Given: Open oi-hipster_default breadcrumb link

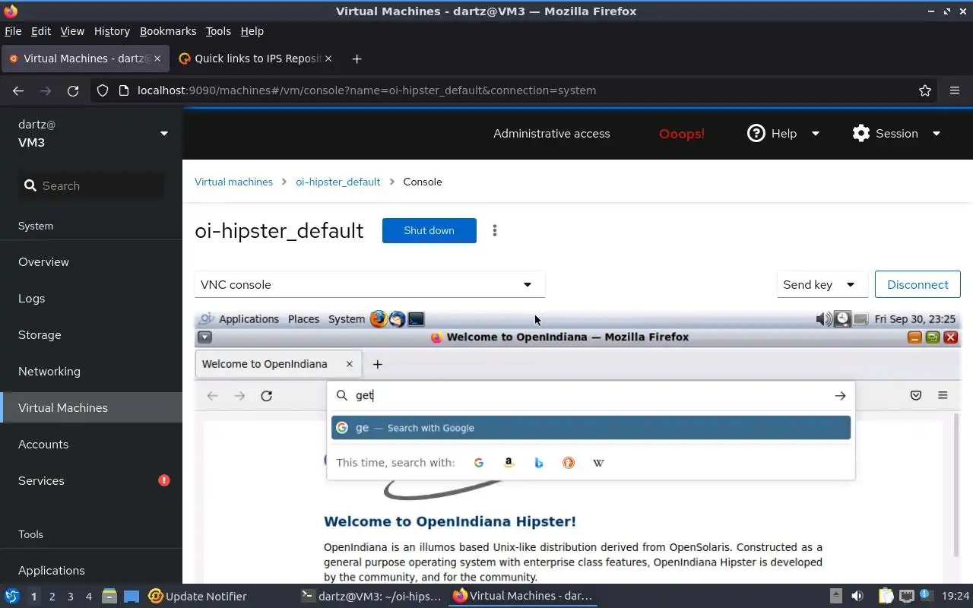Looking at the screenshot, I should [338, 182].
